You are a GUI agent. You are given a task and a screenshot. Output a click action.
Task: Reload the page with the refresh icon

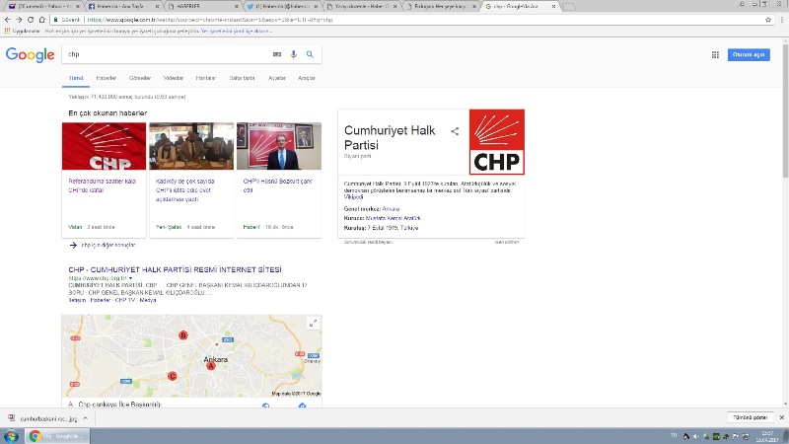coord(31,20)
